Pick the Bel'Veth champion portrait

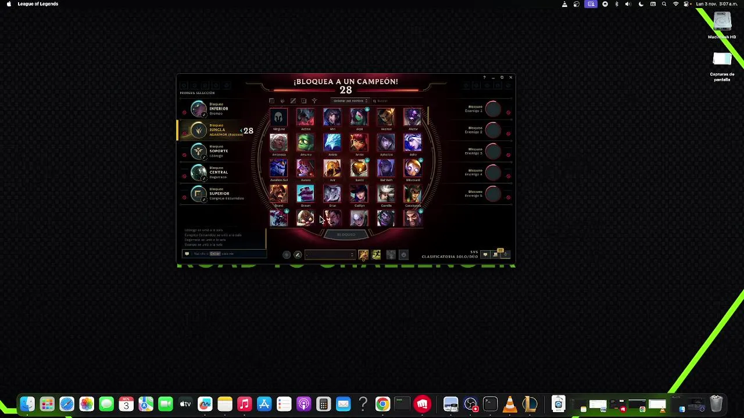pos(386,168)
